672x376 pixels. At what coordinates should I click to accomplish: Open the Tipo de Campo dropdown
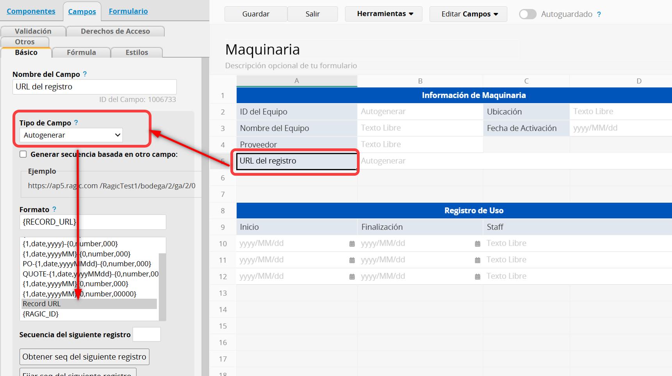click(71, 135)
